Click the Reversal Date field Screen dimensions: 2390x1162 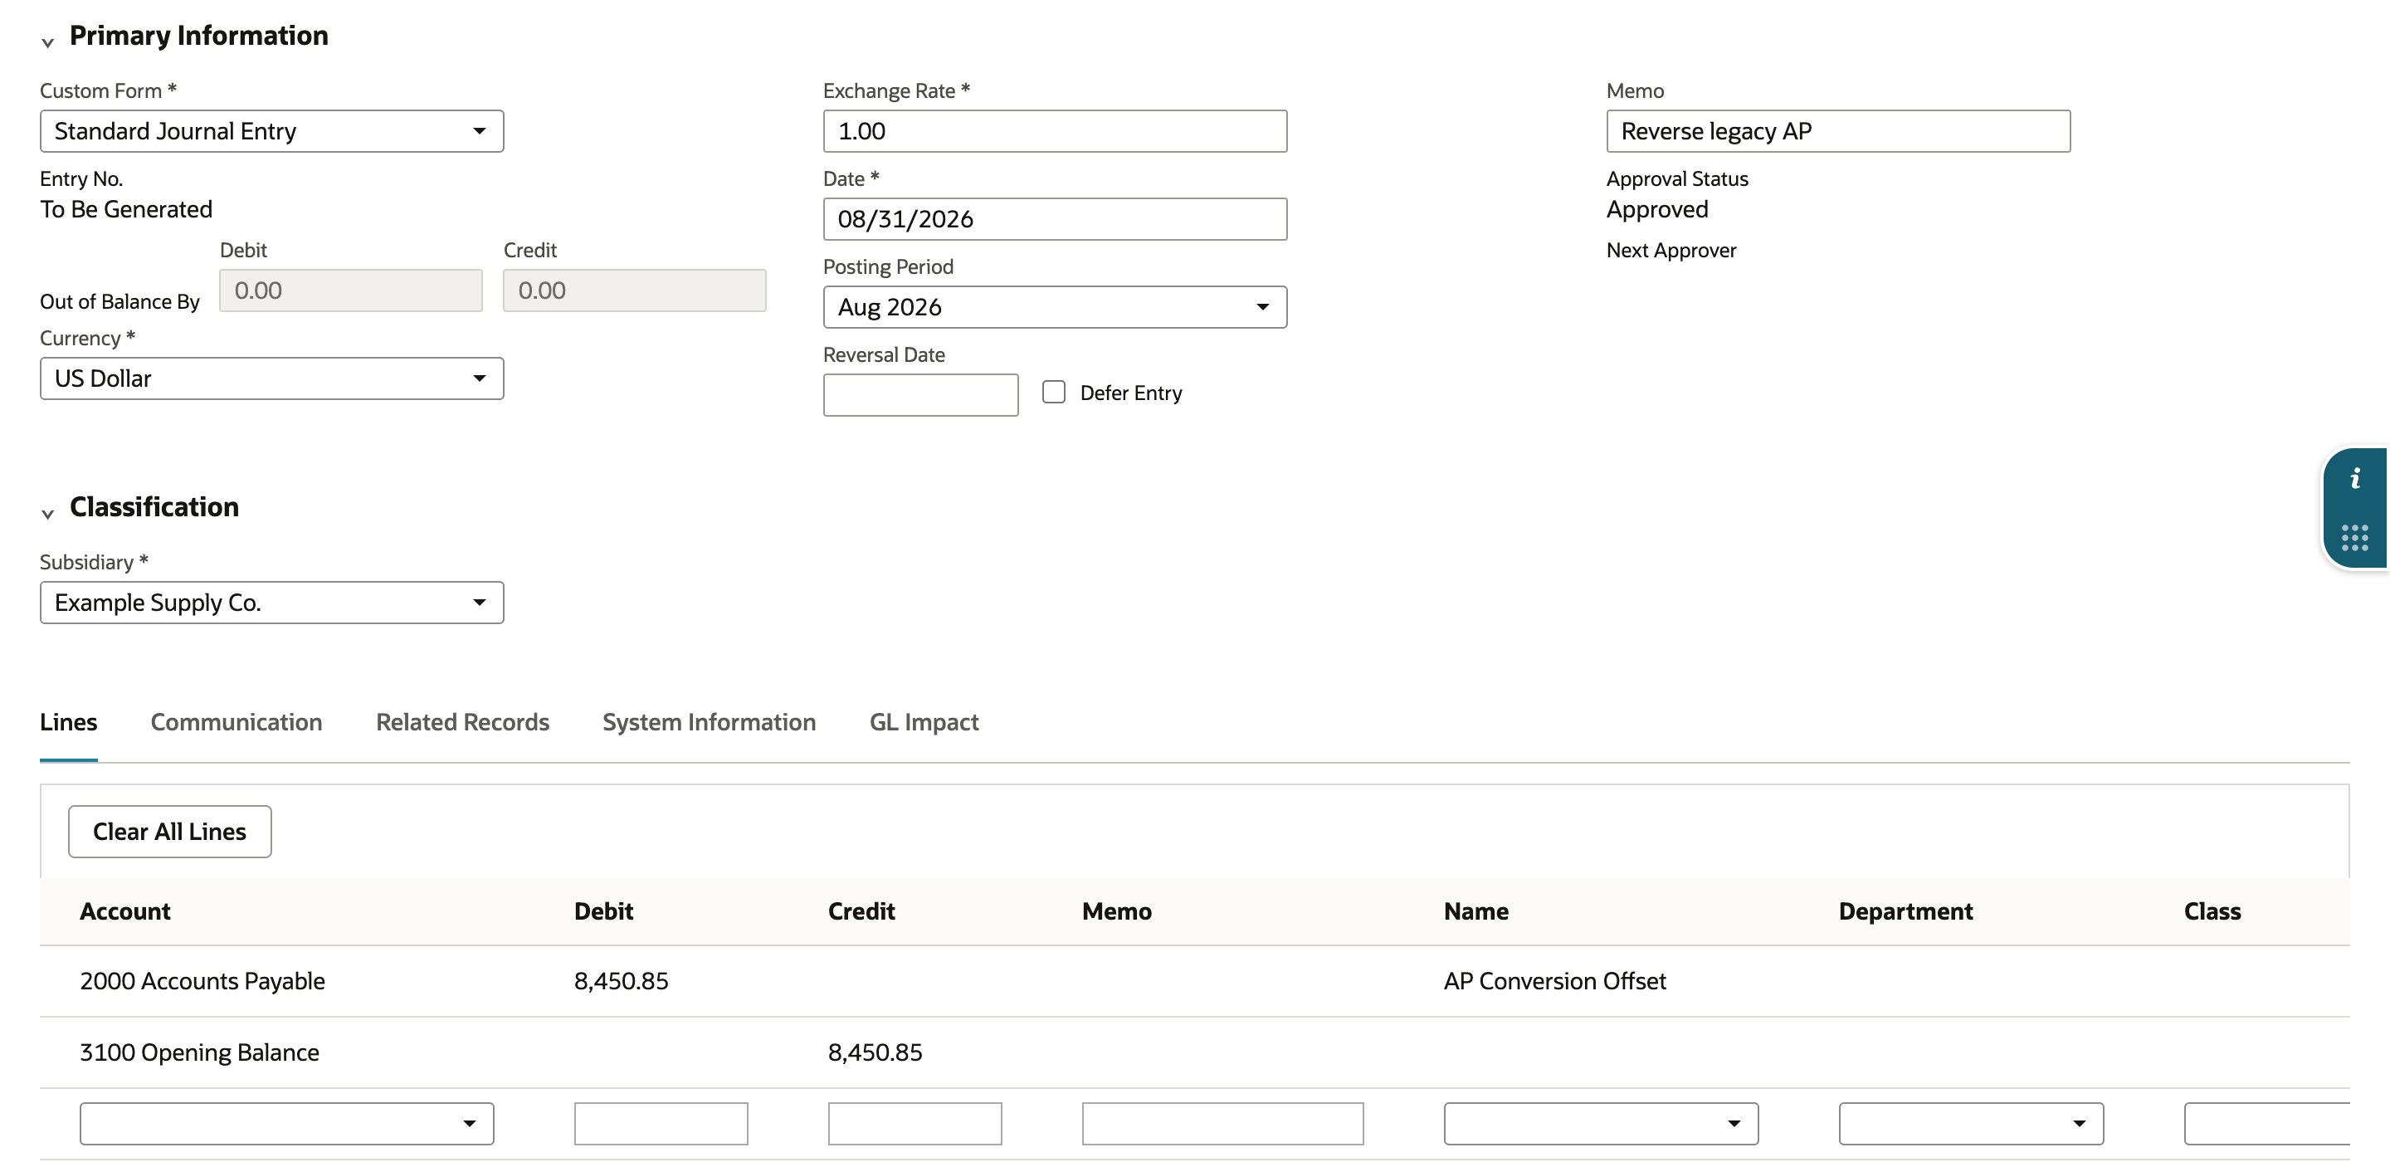(920, 394)
